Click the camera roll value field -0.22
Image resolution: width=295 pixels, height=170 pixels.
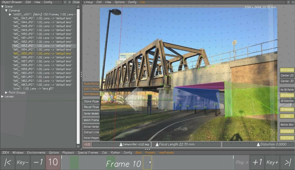[x=87, y=144]
